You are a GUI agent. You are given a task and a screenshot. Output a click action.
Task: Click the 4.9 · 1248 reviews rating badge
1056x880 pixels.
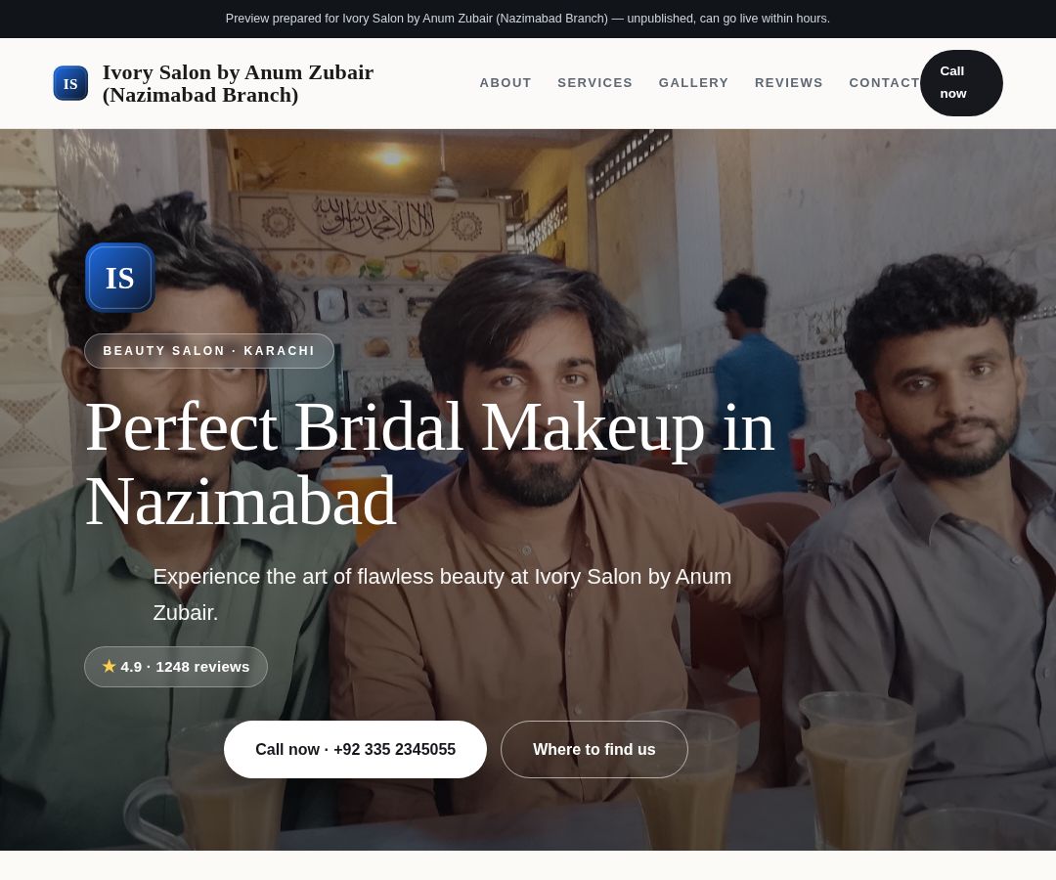(176, 667)
